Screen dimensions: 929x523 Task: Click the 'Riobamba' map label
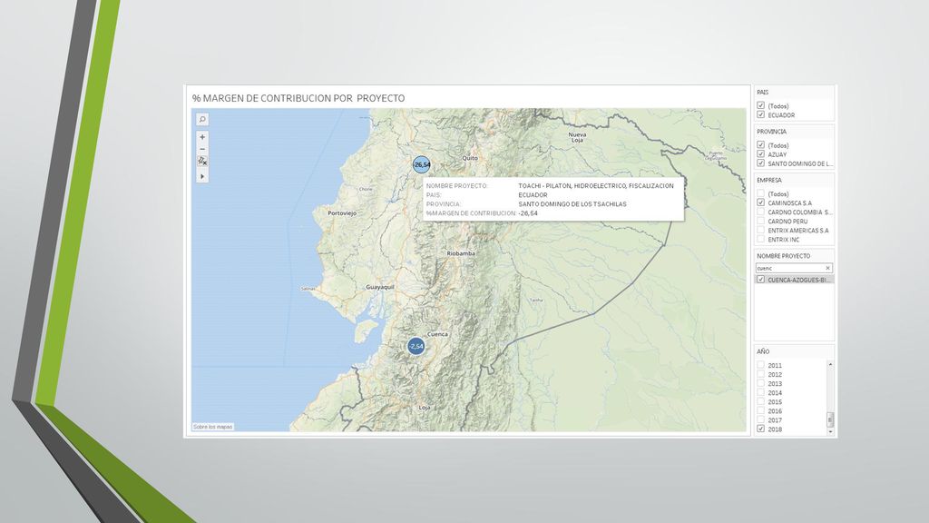tap(461, 253)
